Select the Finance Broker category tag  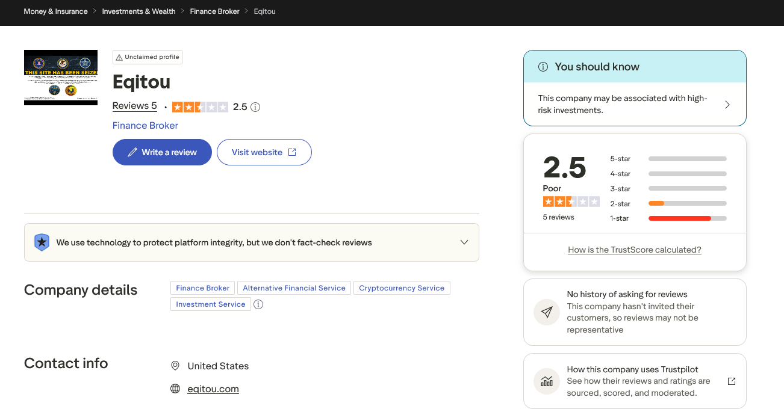[x=203, y=288]
